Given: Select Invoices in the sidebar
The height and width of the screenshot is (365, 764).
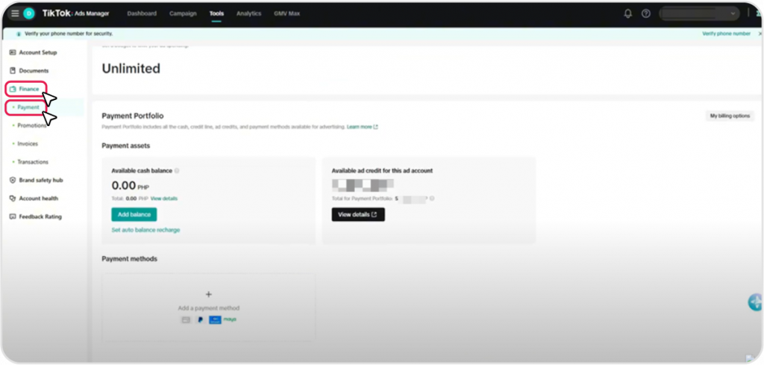Looking at the screenshot, I should point(28,143).
